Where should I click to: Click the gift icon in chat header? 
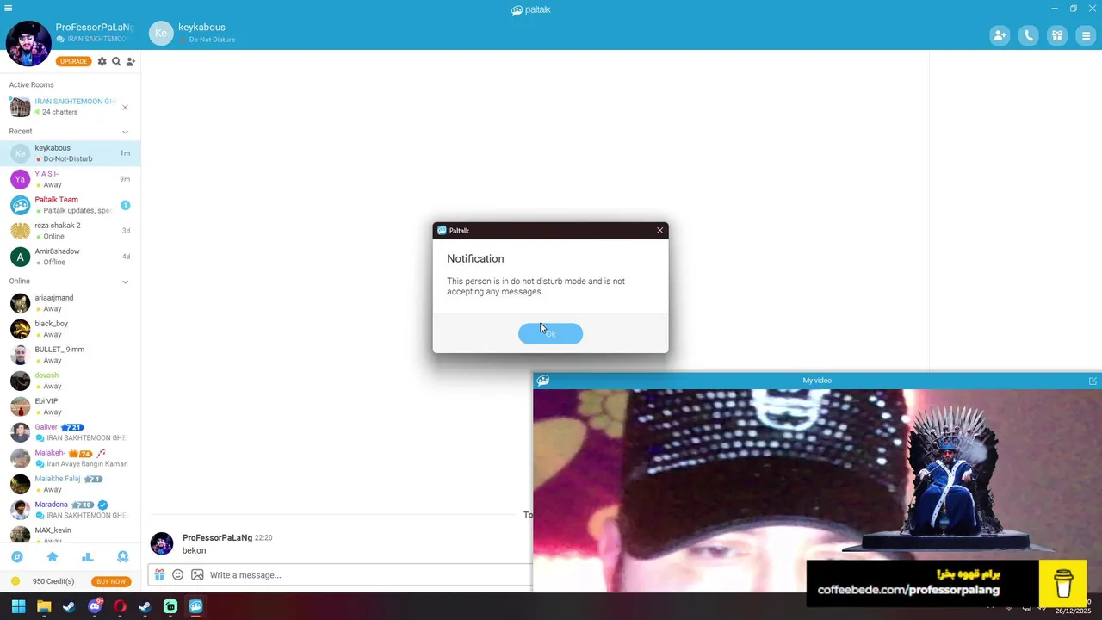(1057, 35)
